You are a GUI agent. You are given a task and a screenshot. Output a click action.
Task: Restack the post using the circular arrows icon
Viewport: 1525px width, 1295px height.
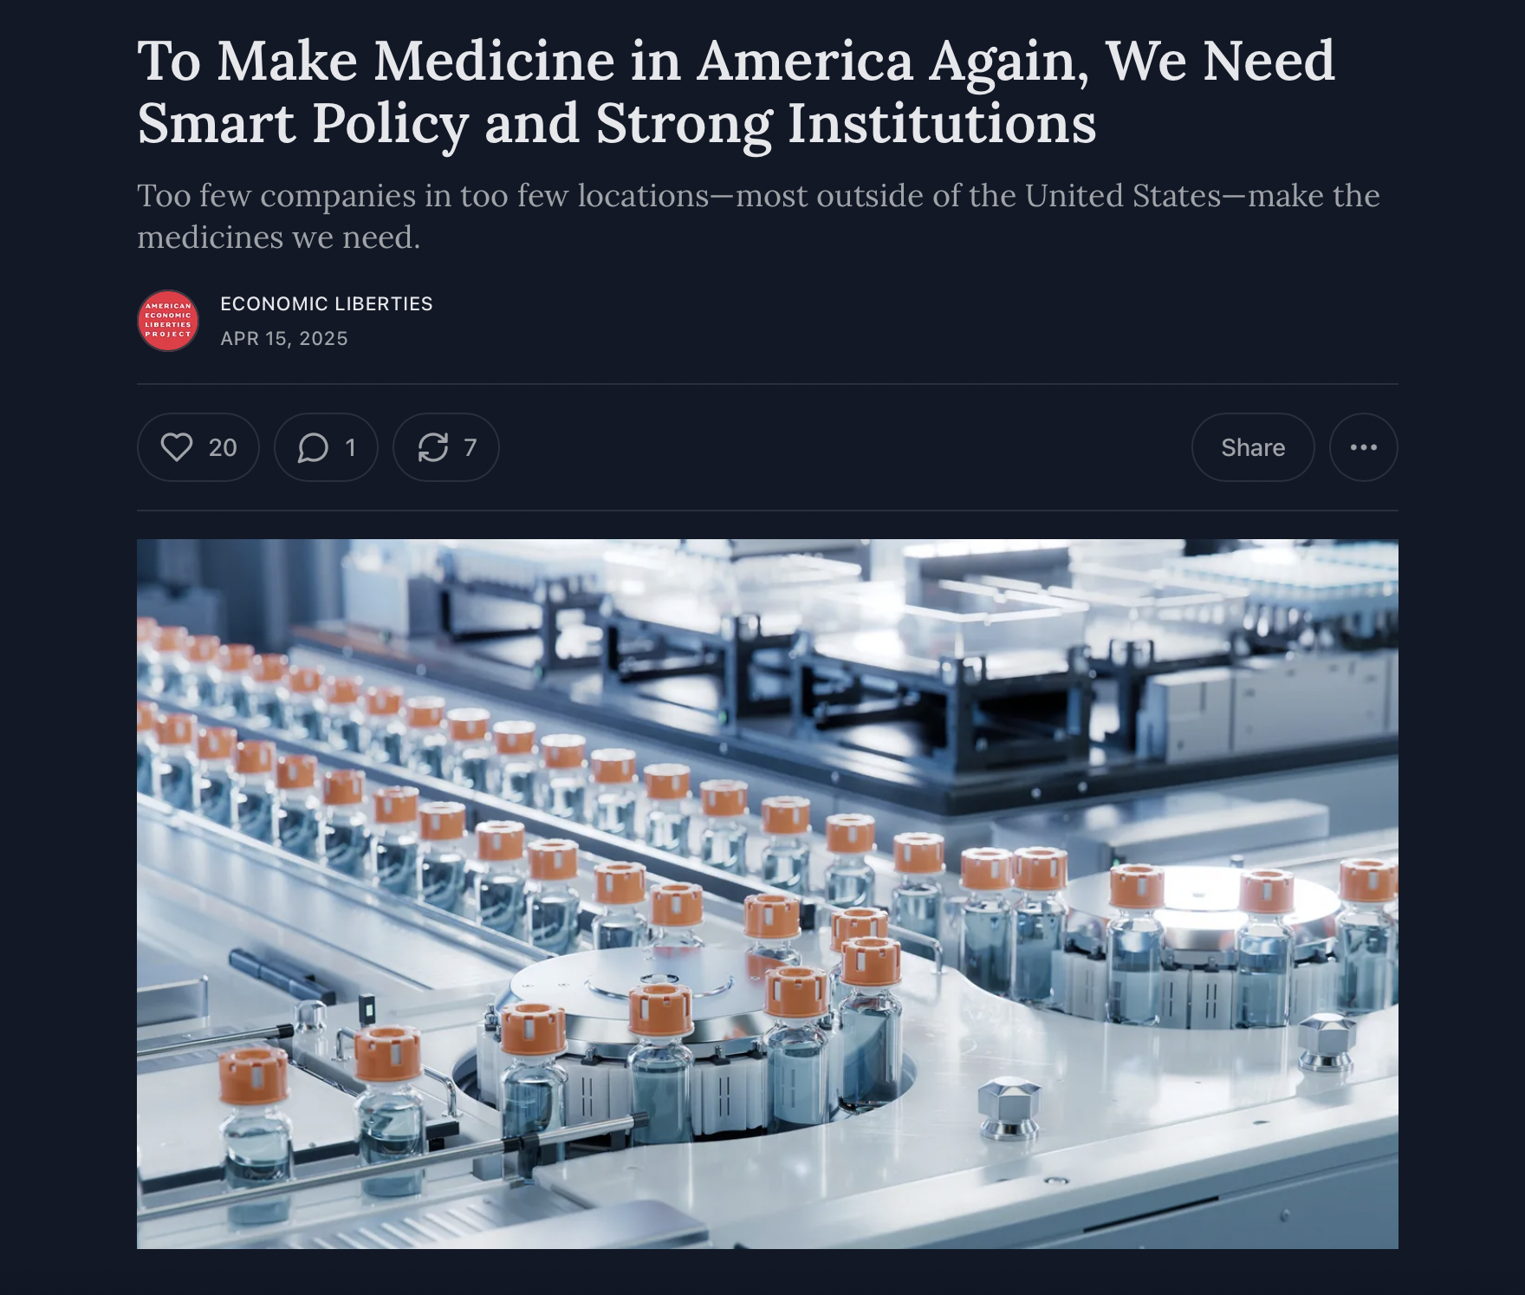(x=432, y=447)
